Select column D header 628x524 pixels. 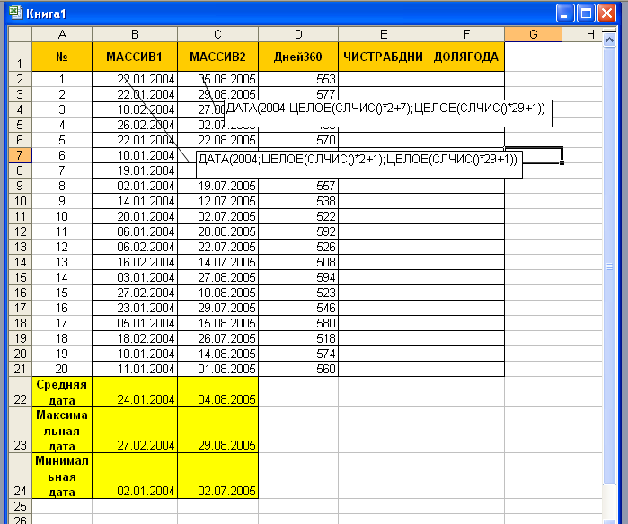[298, 34]
